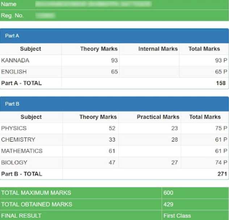
Task: Click the First Class result value
Action: pyautogui.click(x=177, y=216)
